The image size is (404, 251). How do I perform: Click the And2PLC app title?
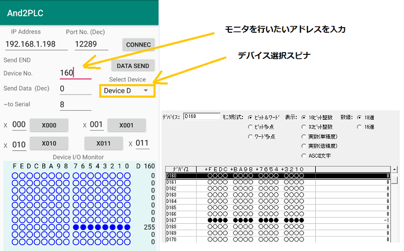tap(25, 13)
